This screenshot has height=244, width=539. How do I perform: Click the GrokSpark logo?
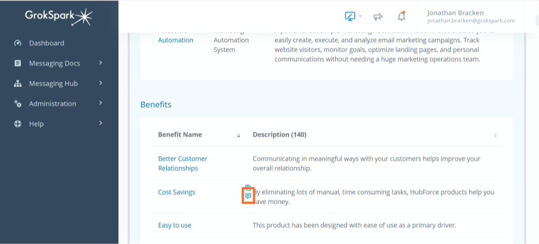click(59, 16)
